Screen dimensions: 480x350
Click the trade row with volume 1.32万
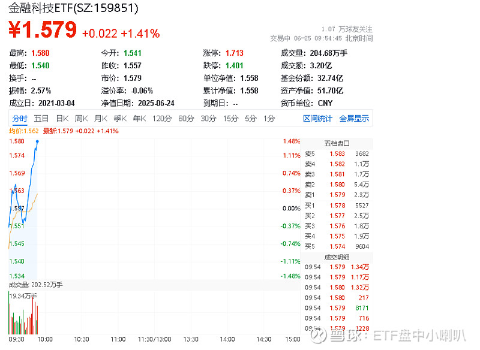[x=337, y=288]
